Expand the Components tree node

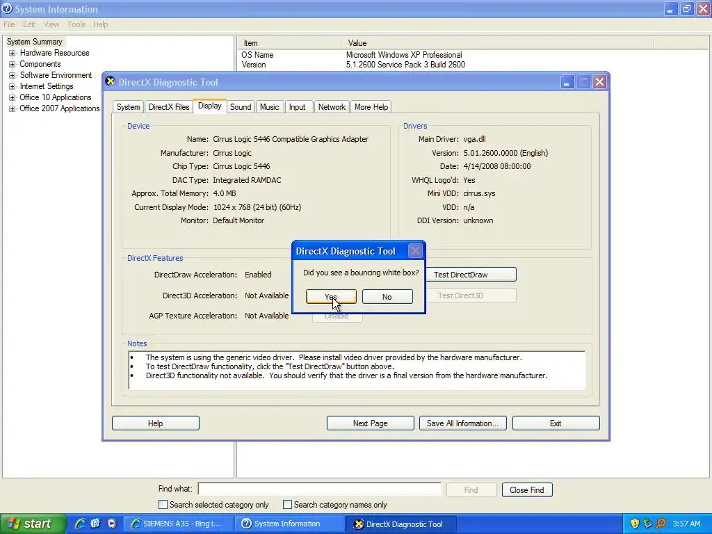tap(13, 64)
